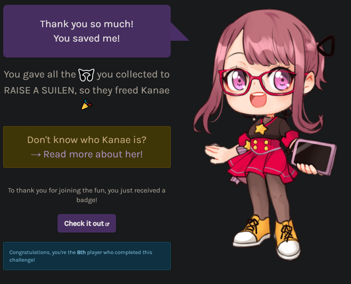Click the arrow before Read more
The width and height of the screenshot is (351, 284).
36,155
